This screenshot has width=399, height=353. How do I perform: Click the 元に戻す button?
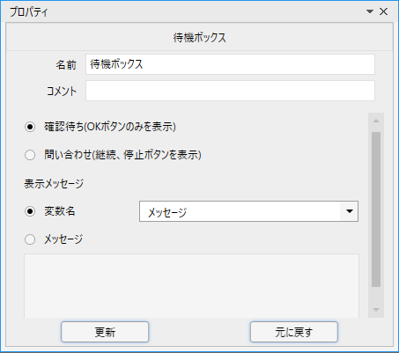point(294,332)
